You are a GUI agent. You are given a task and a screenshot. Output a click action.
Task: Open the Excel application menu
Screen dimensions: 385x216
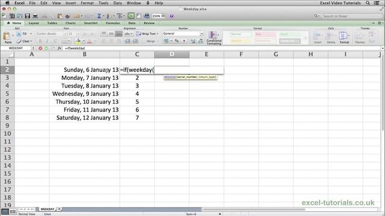coord(19,3)
